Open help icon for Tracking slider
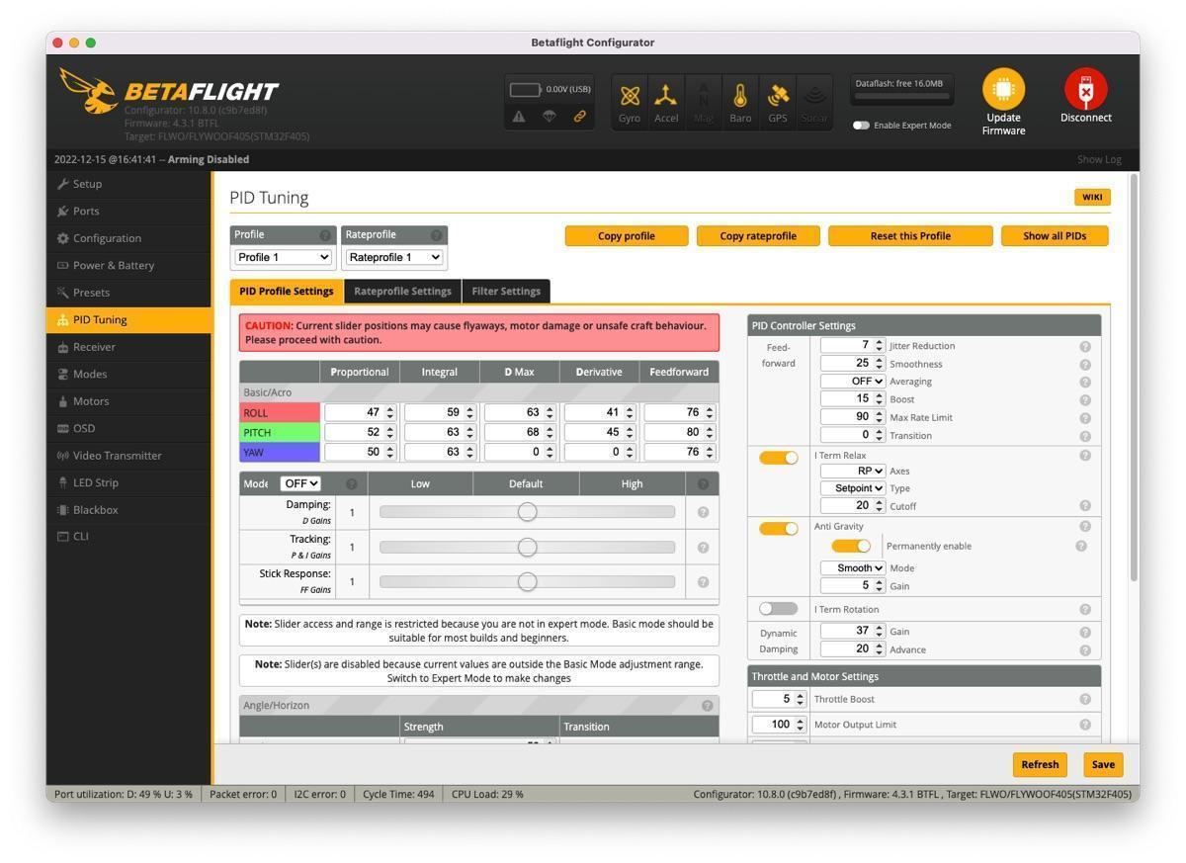The height and width of the screenshot is (863, 1186). click(703, 547)
